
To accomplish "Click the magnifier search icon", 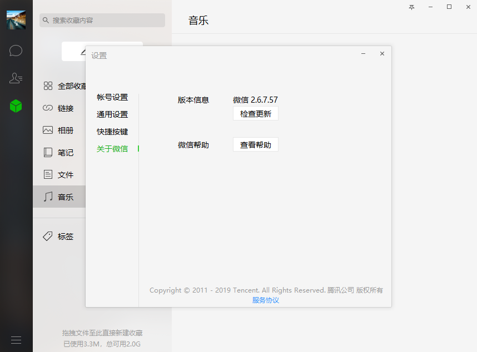I will pos(46,21).
